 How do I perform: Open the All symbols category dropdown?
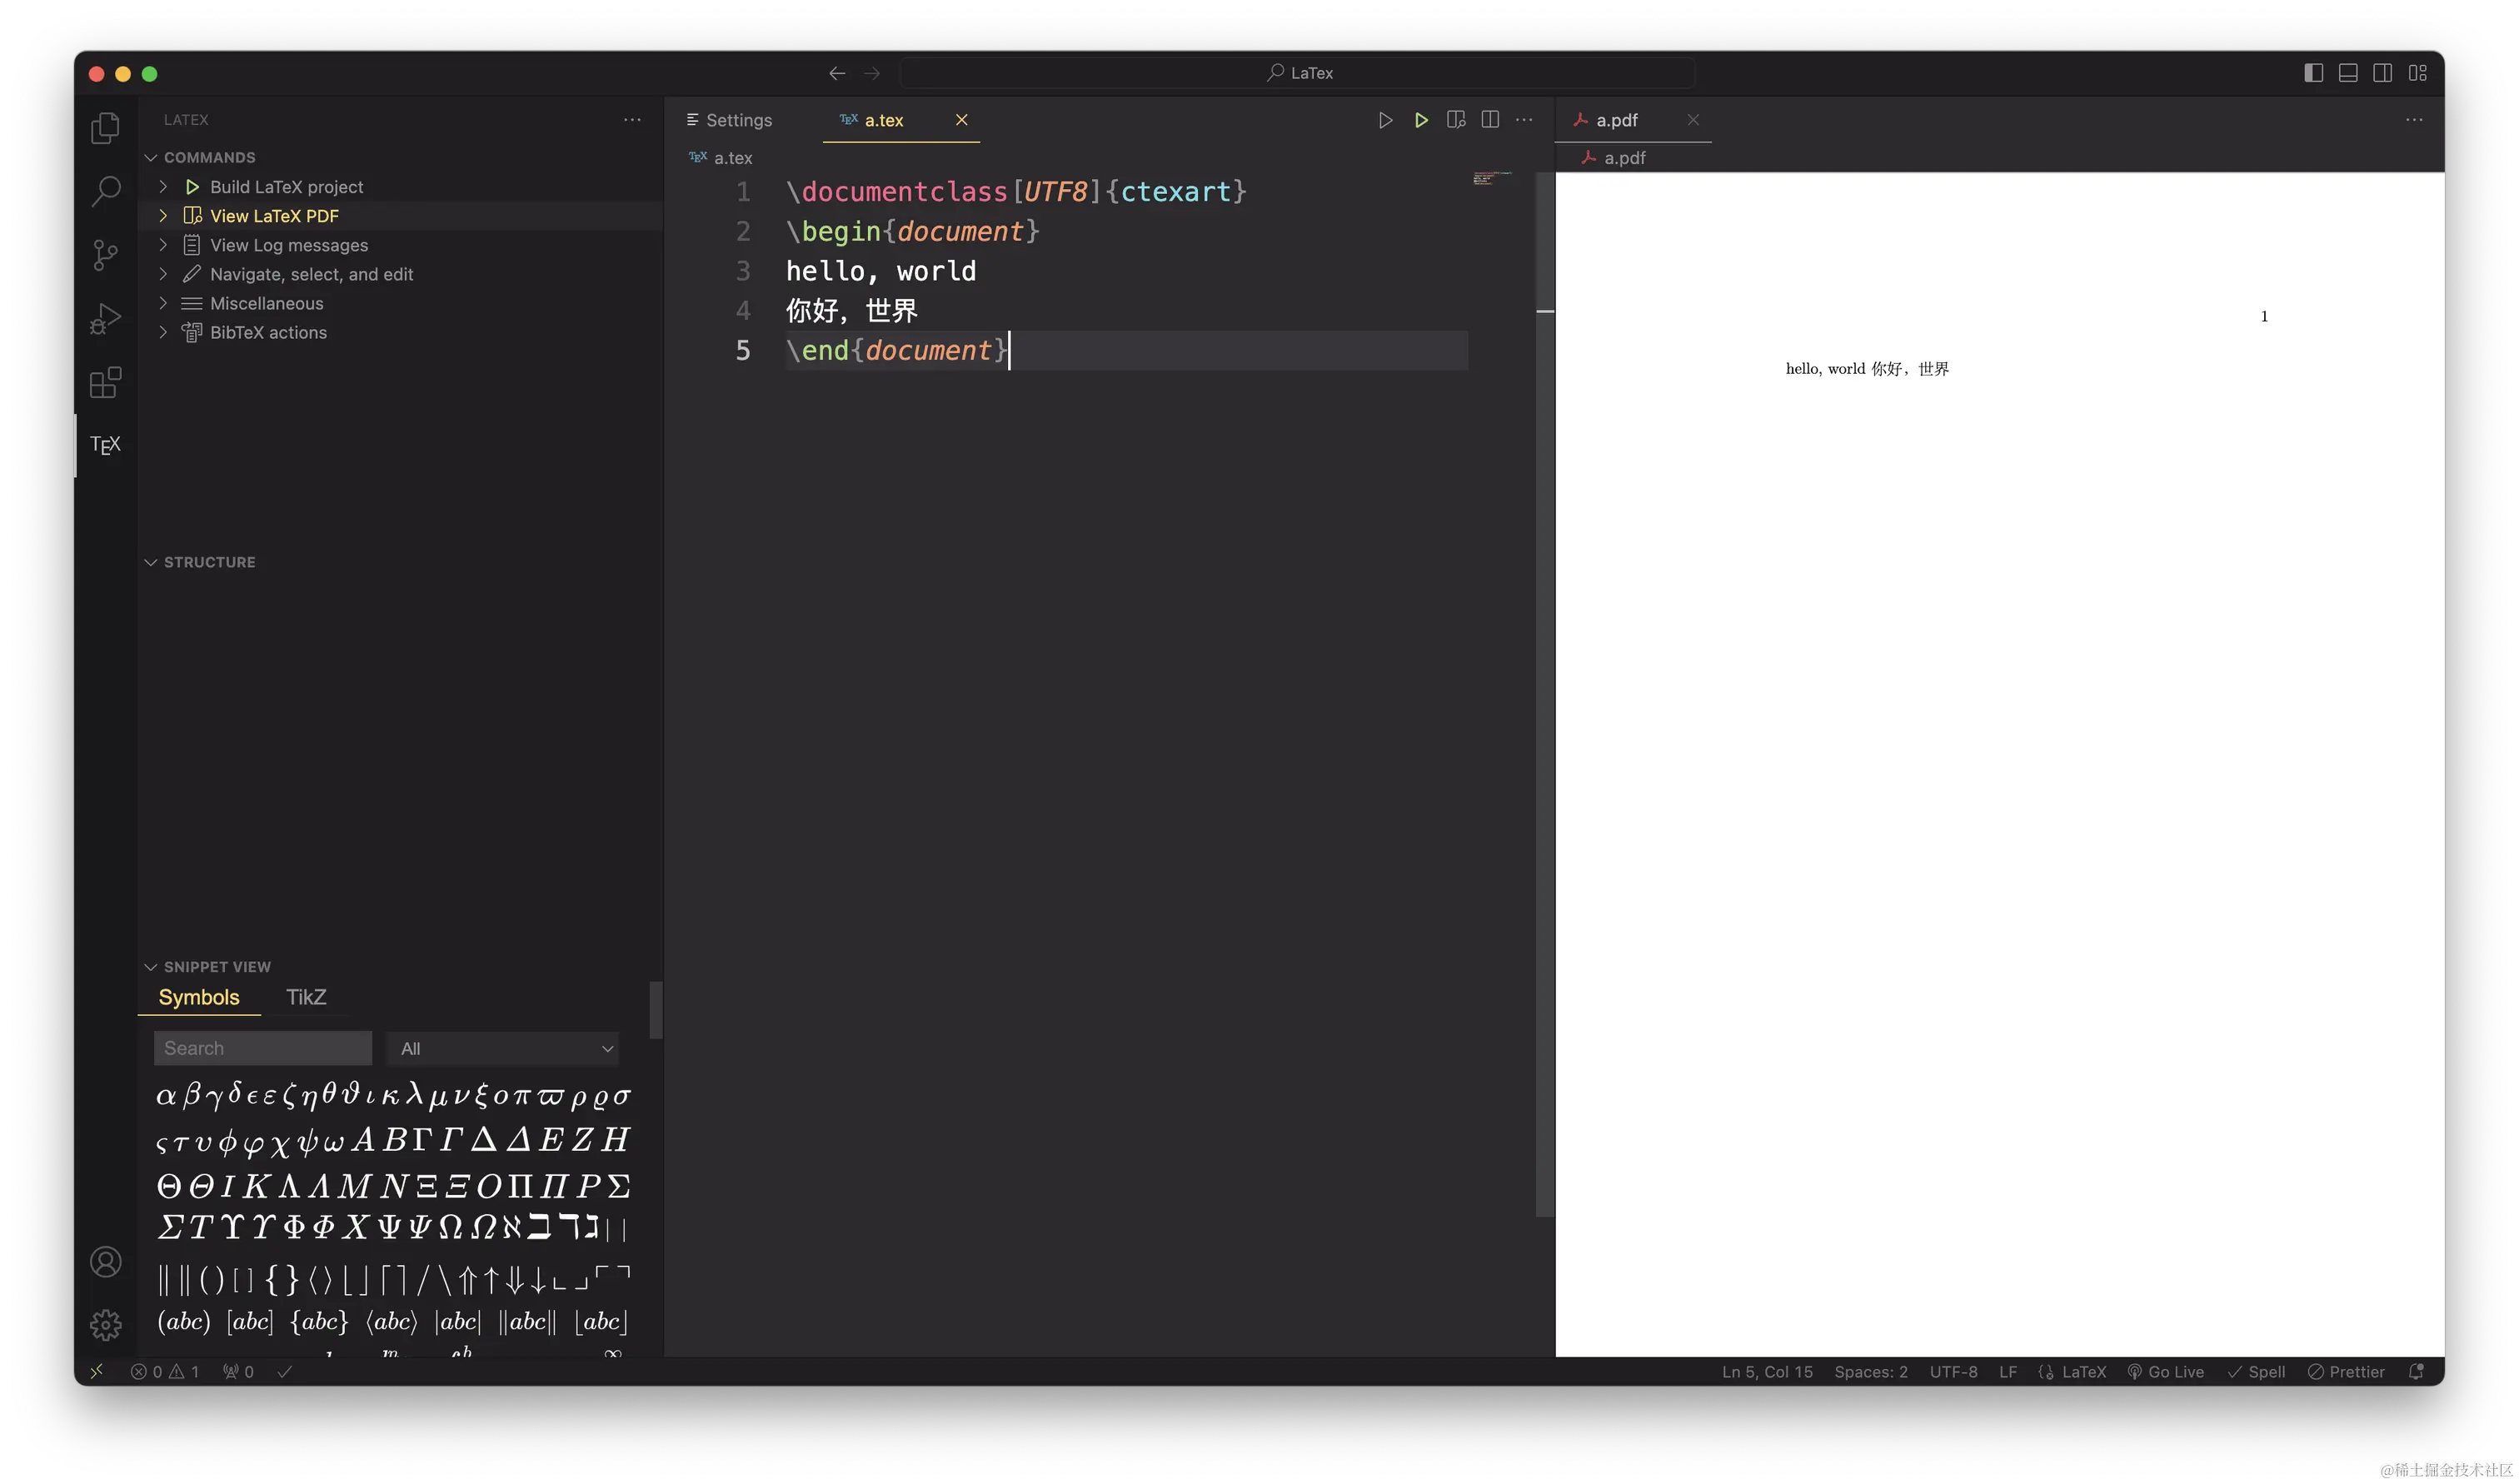503,1048
